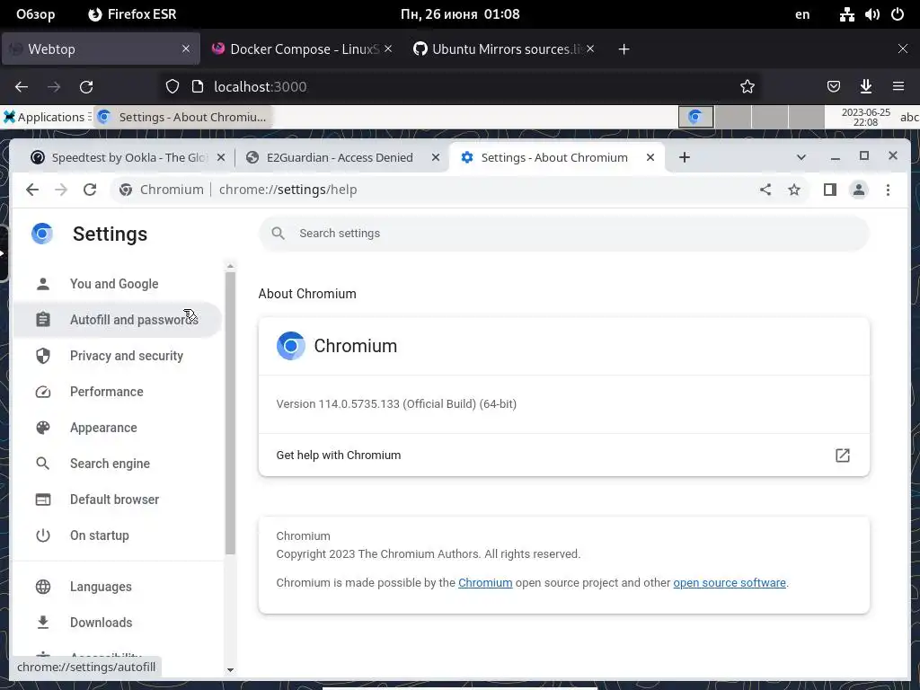Click Webtop panel clock 2023-06-25
Image resolution: width=920 pixels, height=690 pixels.
click(x=865, y=117)
